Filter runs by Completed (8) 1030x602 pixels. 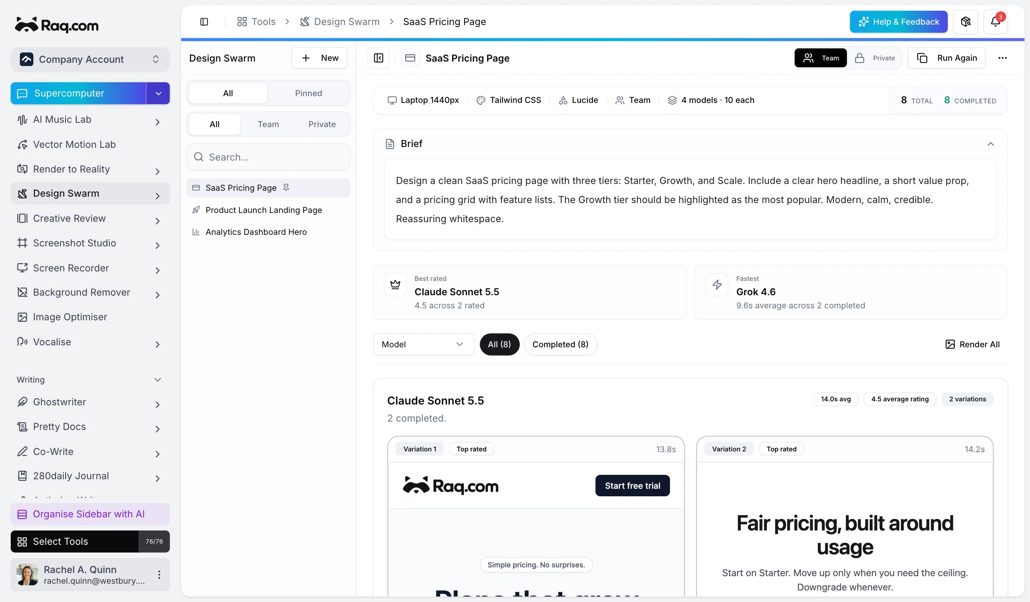(560, 345)
